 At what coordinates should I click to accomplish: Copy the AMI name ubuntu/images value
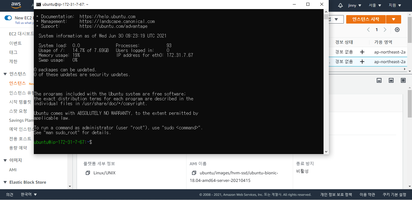[x=194, y=173]
